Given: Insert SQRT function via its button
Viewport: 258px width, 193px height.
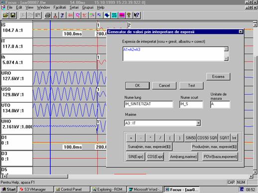Looking at the screenshot, I should [224, 138].
